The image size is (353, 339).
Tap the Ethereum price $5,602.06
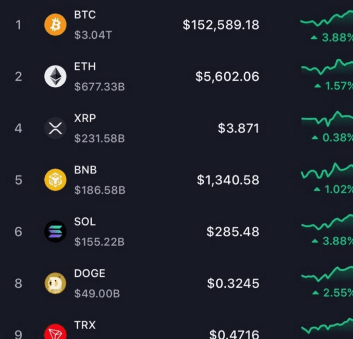(227, 76)
